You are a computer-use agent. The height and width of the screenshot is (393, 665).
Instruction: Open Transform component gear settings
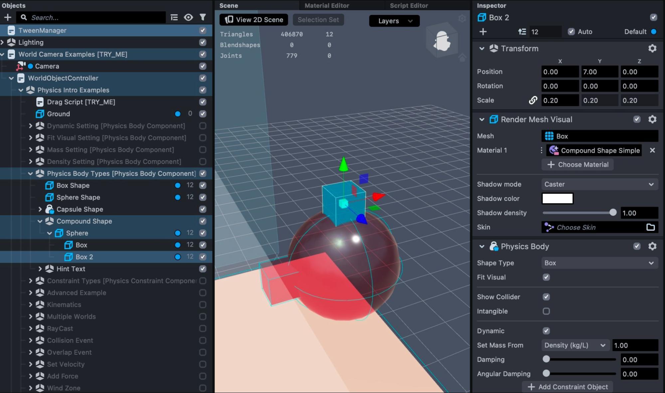pos(652,49)
